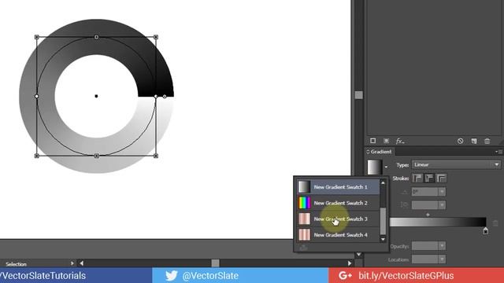Click the delete gradient stop trash icon

point(495,222)
